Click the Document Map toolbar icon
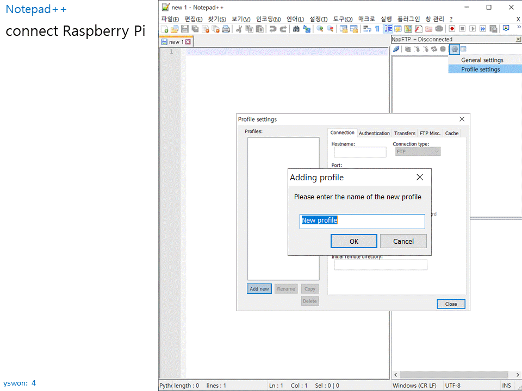Viewport: 522px width, 391px height. click(408, 29)
